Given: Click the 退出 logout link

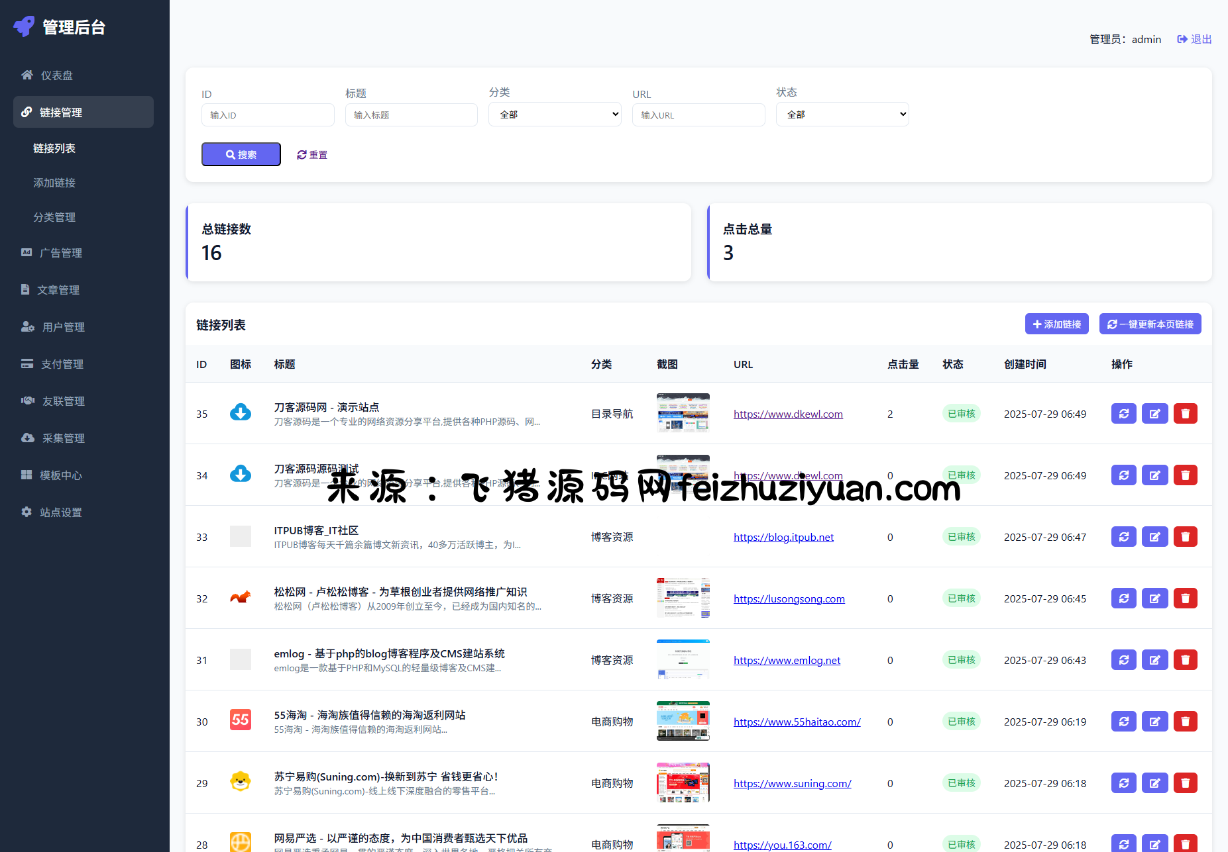Looking at the screenshot, I should tap(1194, 39).
